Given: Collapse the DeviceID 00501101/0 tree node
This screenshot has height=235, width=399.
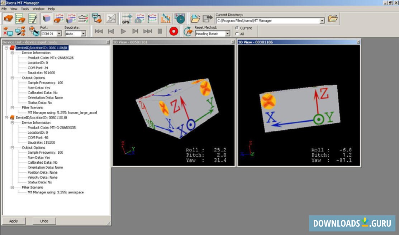Looking at the screenshot, I should click(x=6, y=118).
